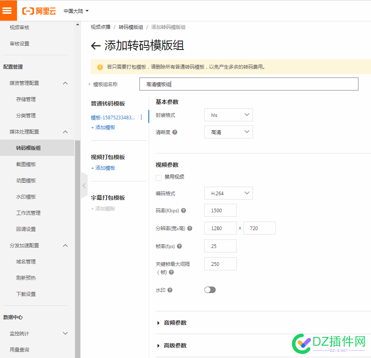Collapse the 媒资管理配置 section
The image size is (371, 358).
tap(65, 83)
